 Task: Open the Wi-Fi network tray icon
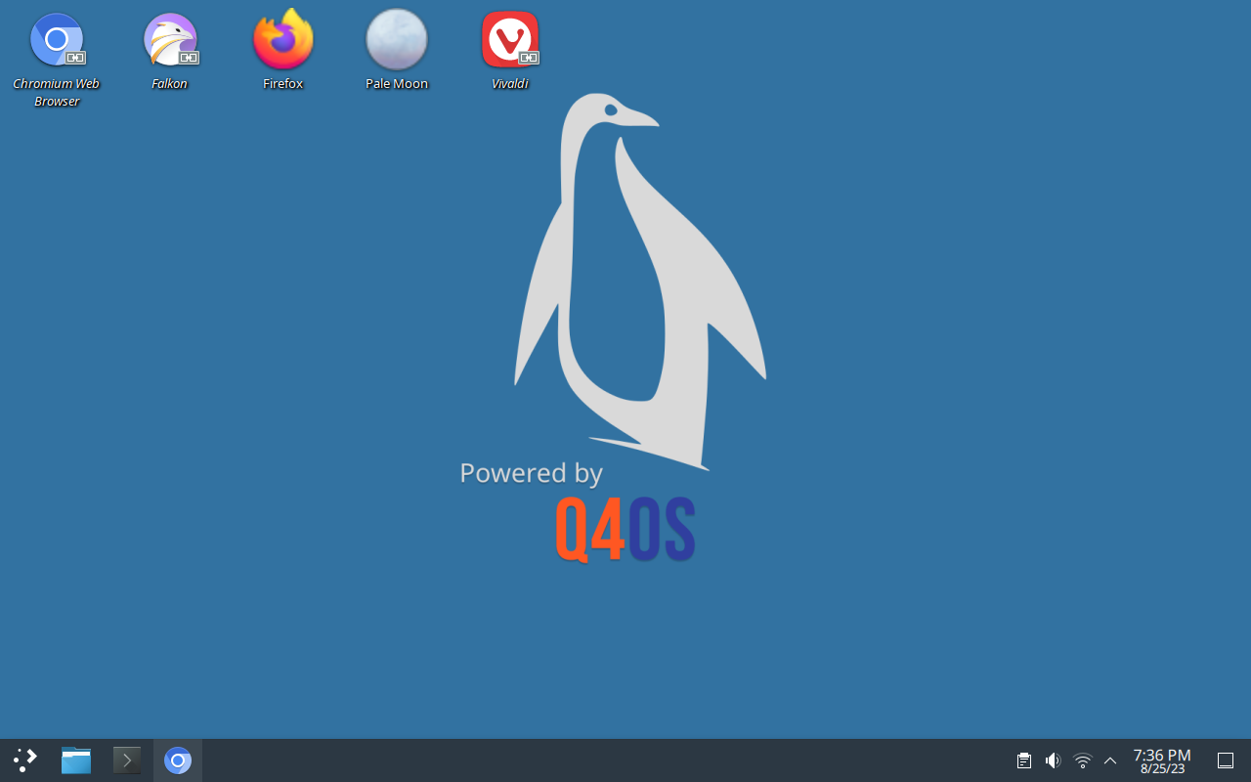tap(1083, 760)
